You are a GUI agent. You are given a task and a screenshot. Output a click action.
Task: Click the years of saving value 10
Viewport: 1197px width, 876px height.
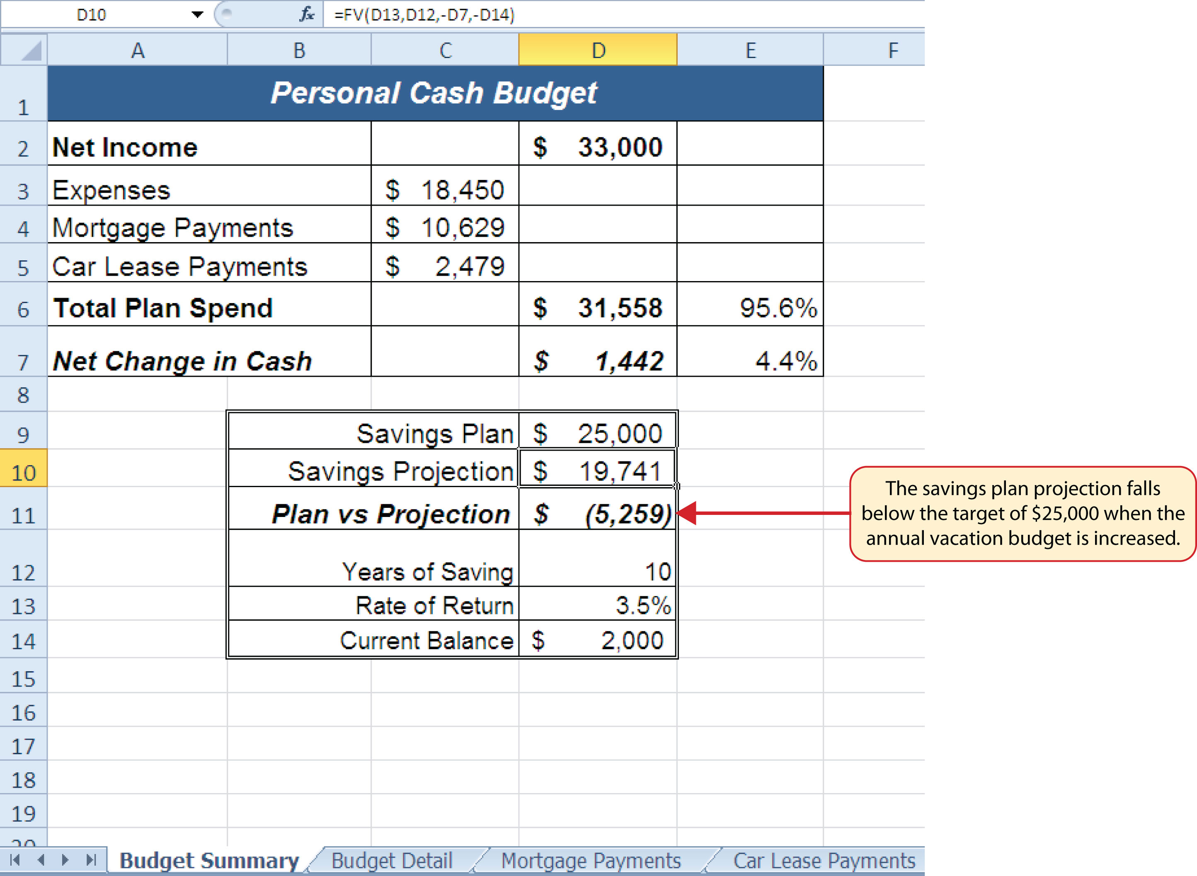[598, 558]
